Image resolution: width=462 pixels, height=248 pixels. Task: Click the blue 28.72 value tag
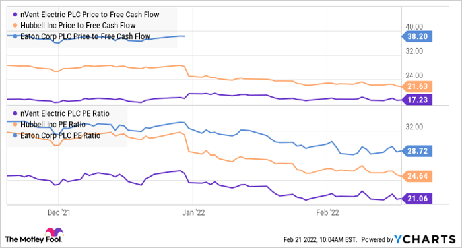417,151
